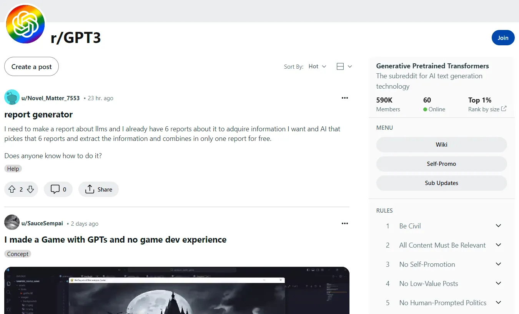
Task: Open the Sort By Hot dropdown
Action: click(318, 66)
